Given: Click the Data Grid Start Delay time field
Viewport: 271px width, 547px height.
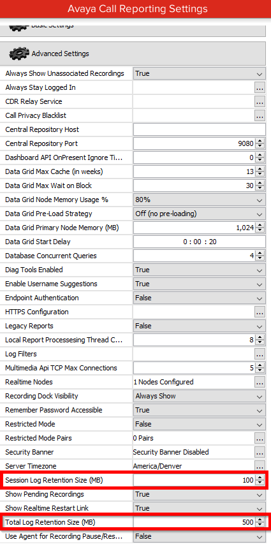Looking at the screenshot, I should coord(199,242).
